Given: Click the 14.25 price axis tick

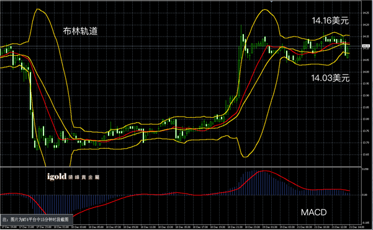Looking at the screenshot, I should [366, 13].
